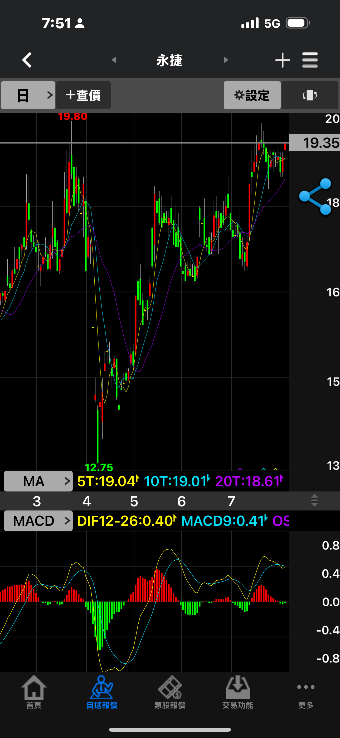340x738 pixels.
Task: Switch to the 自選報價 tab
Action: [x=102, y=692]
